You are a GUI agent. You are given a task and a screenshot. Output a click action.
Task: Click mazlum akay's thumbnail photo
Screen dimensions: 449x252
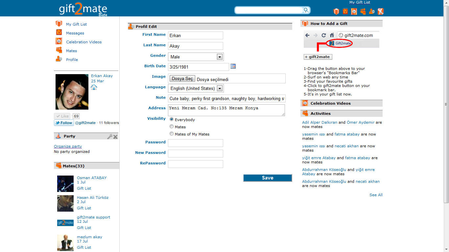[x=65, y=243]
